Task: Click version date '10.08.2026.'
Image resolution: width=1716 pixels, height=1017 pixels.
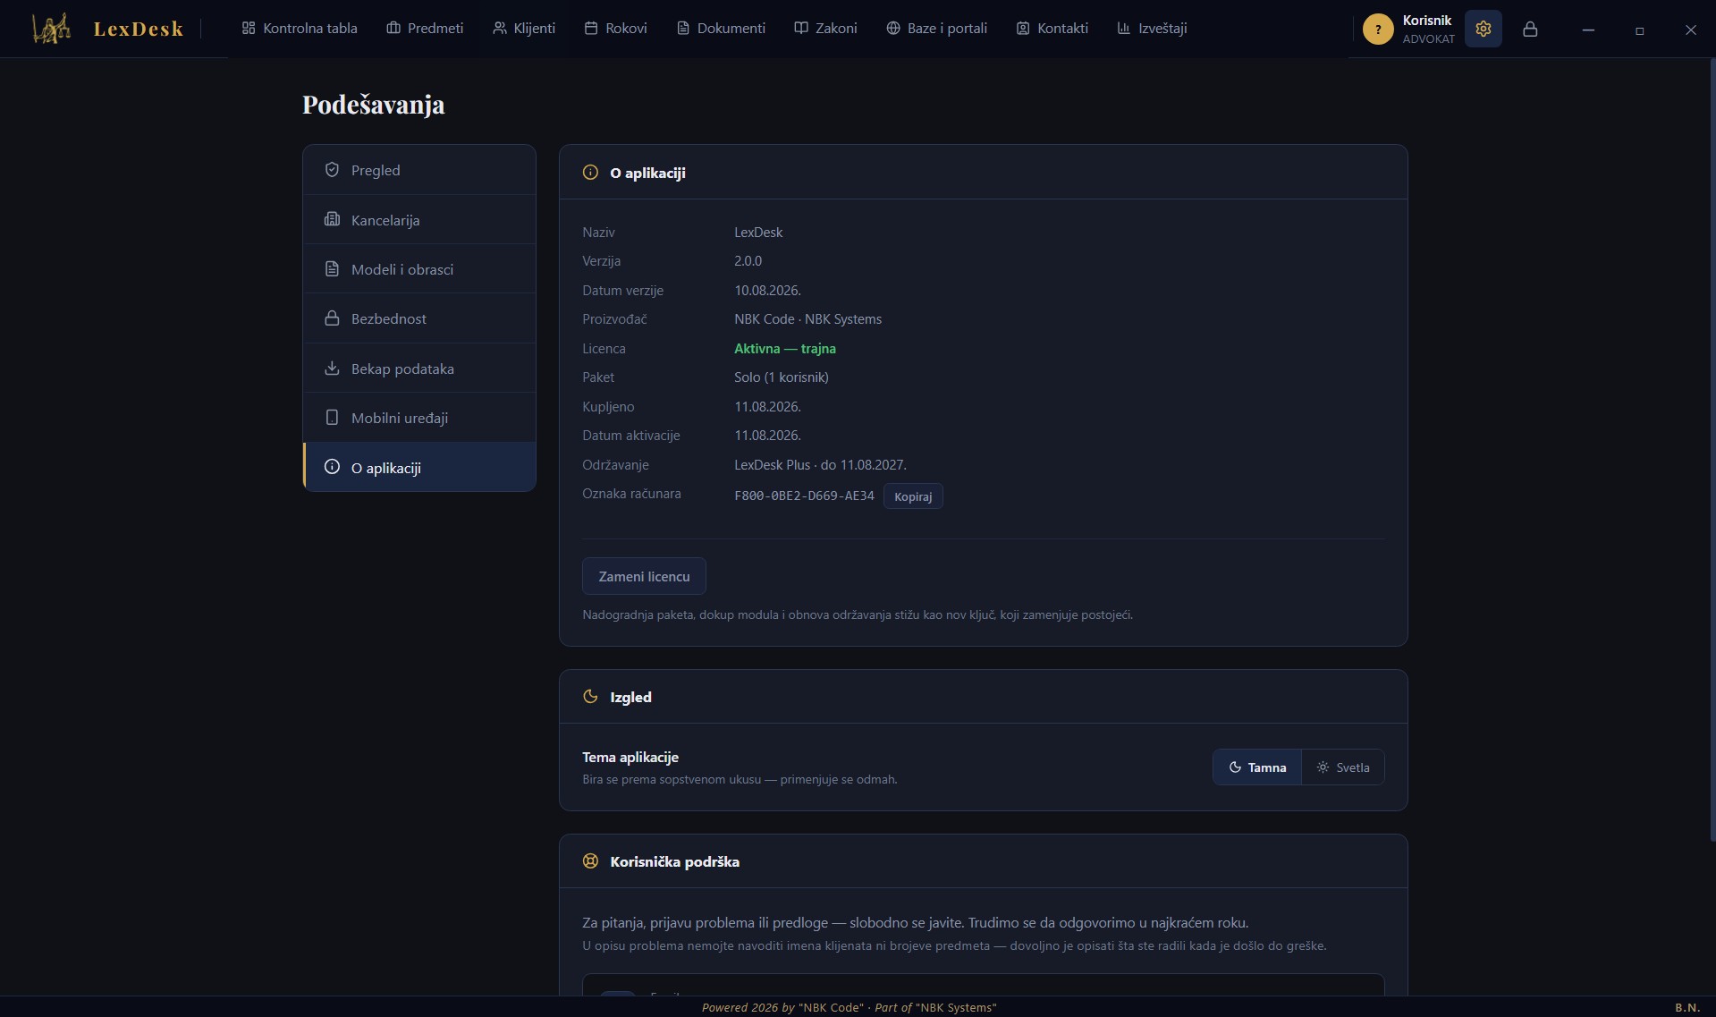Action: point(767,291)
